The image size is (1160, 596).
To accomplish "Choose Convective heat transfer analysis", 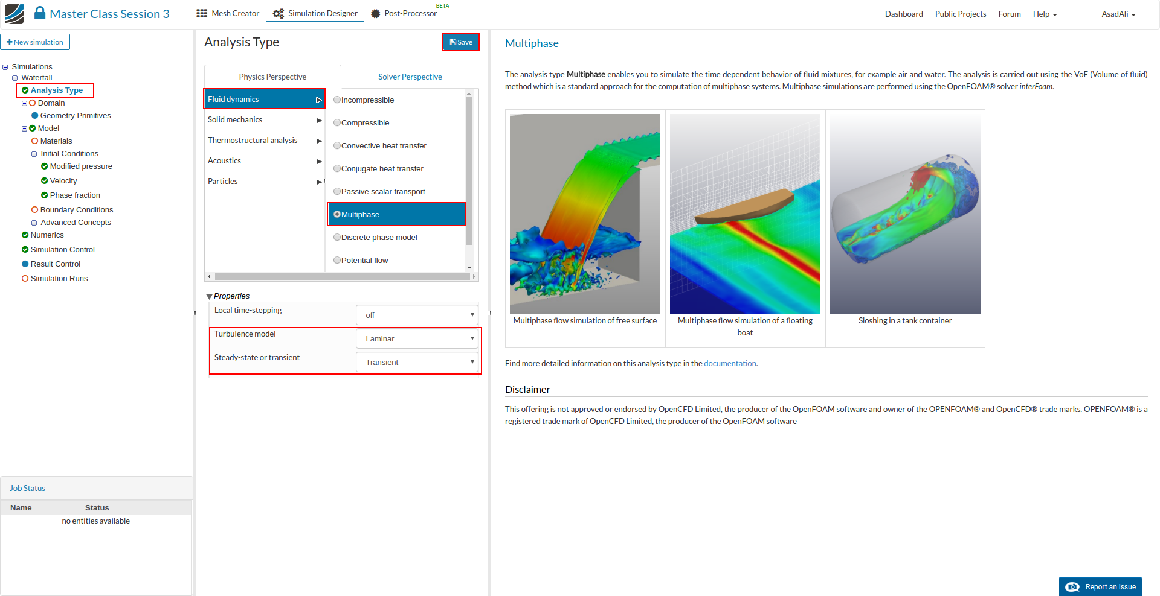I will (x=337, y=146).
